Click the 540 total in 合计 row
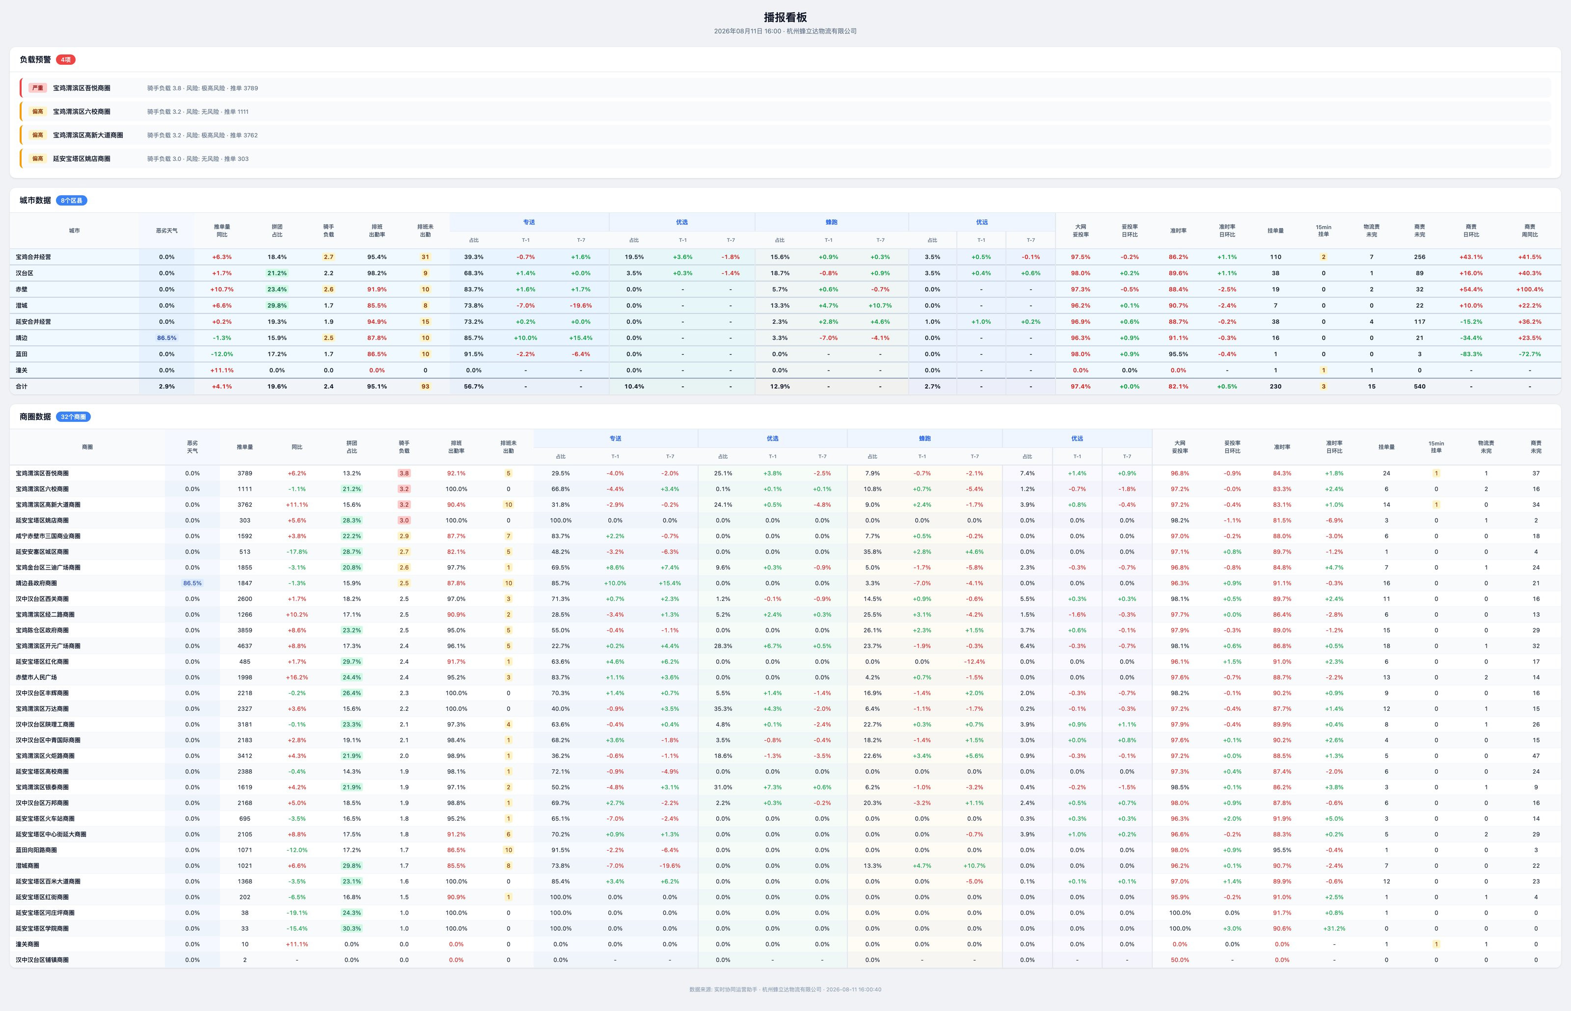 click(x=1420, y=387)
